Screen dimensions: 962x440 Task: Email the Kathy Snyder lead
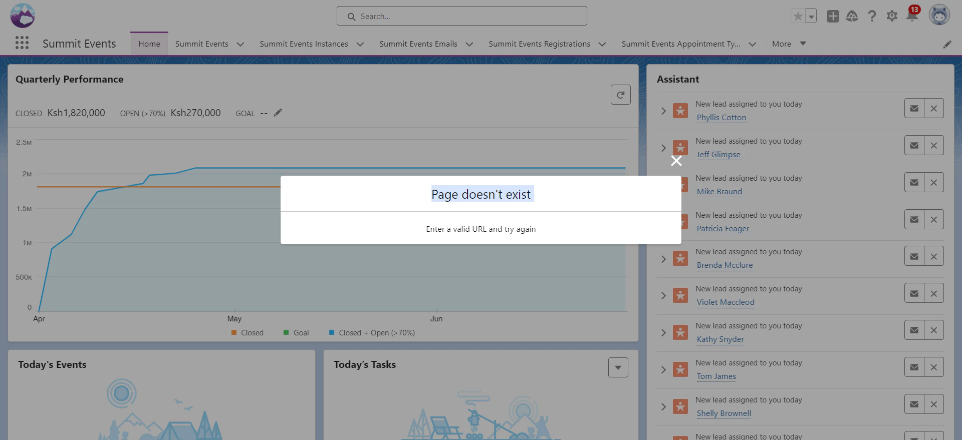[x=914, y=330]
